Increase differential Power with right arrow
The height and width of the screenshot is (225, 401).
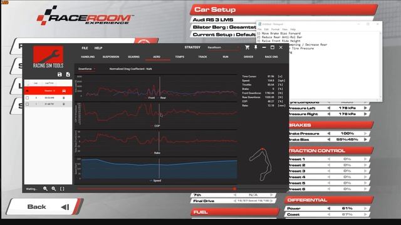[x=365, y=208]
